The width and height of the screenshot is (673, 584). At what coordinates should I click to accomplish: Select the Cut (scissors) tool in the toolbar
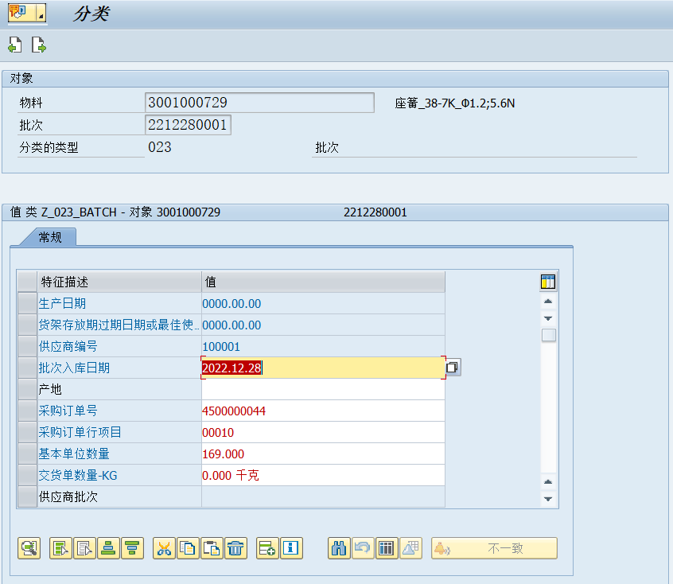pyautogui.click(x=164, y=548)
